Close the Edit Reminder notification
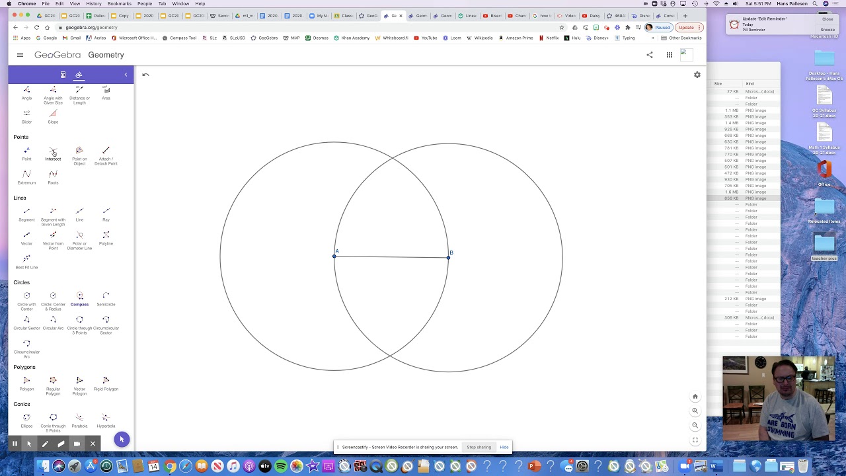 click(x=827, y=19)
